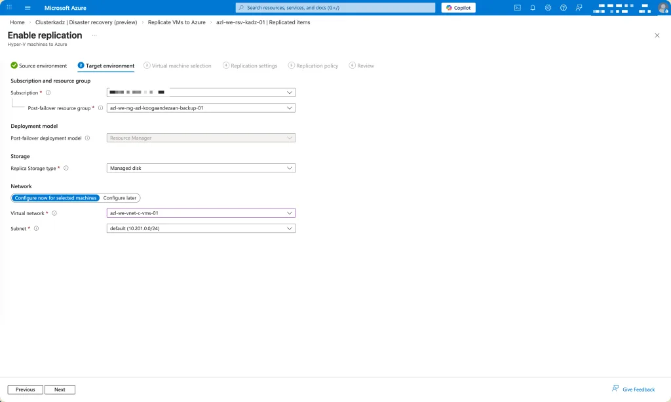This screenshot has width=671, height=402.
Task: Open the Help question mark menu
Action: (x=563, y=8)
